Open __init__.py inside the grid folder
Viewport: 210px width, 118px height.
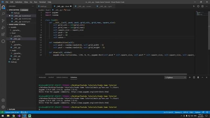[17, 48]
